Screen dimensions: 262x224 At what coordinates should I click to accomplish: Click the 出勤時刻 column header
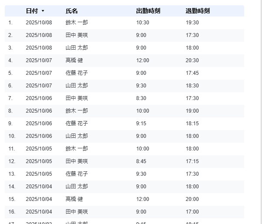click(x=148, y=11)
